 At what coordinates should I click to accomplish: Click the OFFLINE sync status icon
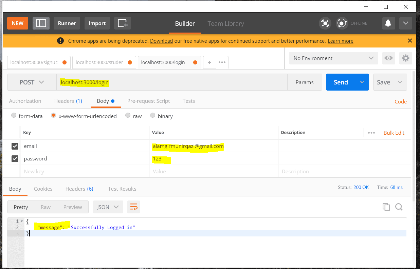[x=342, y=23]
